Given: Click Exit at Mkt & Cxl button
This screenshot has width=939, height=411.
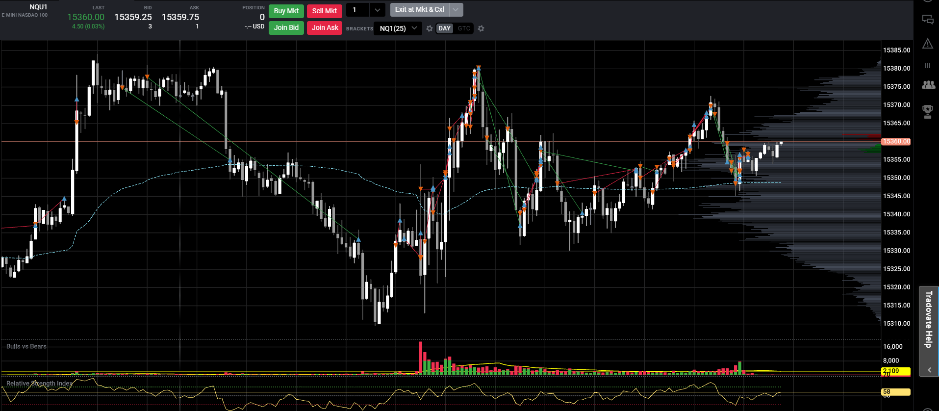Looking at the screenshot, I should tap(420, 9).
